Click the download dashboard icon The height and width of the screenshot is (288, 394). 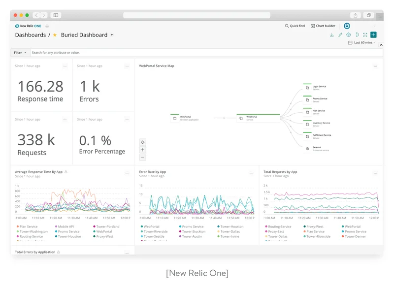point(331,35)
